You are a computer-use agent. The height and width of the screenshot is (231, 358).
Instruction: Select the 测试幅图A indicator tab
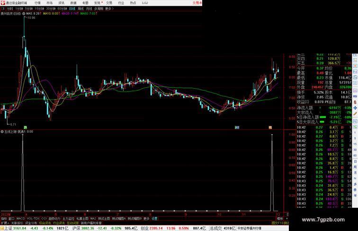click(x=119, y=219)
